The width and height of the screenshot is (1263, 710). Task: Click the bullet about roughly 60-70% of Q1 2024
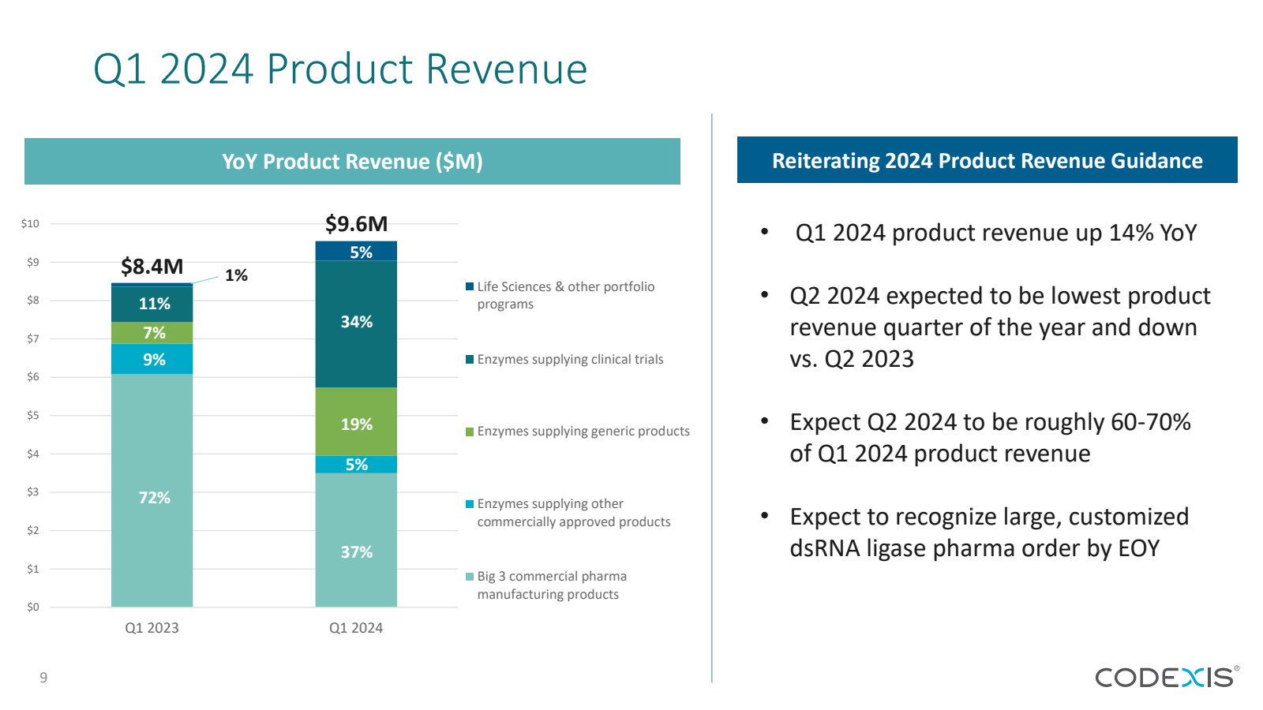point(990,438)
